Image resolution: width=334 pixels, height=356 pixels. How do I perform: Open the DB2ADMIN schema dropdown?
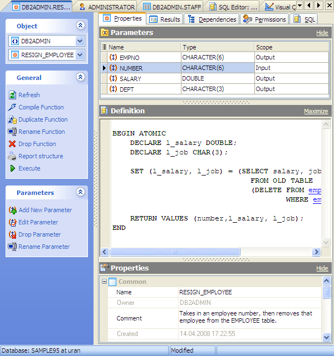point(80,41)
